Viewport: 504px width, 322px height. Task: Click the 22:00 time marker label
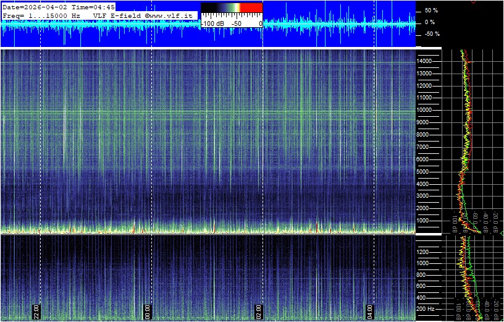coord(36,311)
